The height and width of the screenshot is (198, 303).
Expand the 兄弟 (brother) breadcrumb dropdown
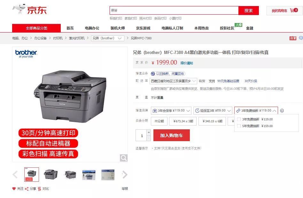click(108, 38)
